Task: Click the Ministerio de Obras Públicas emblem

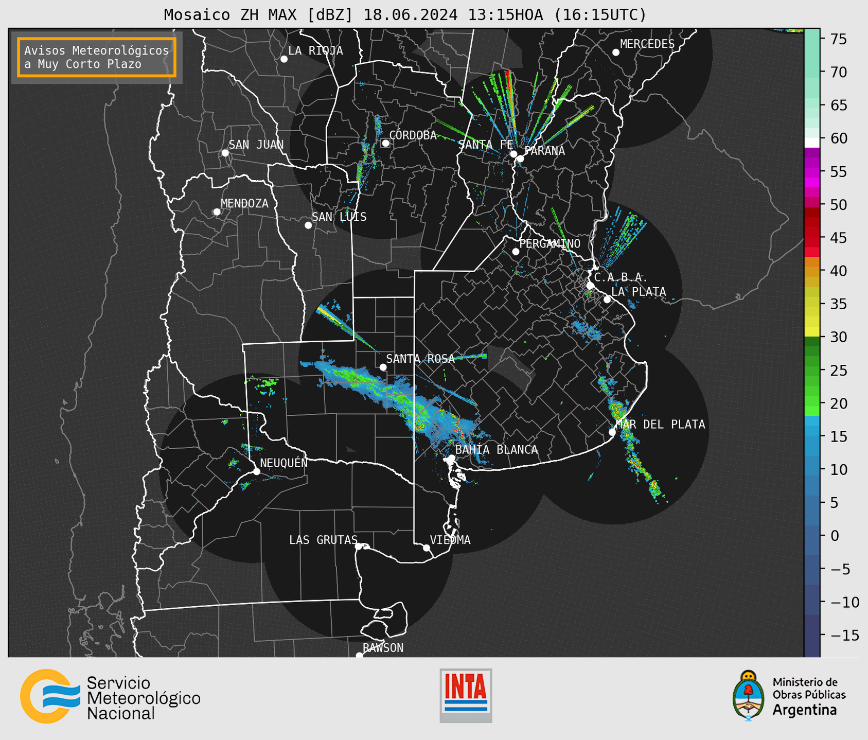Action: pos(789,696)
